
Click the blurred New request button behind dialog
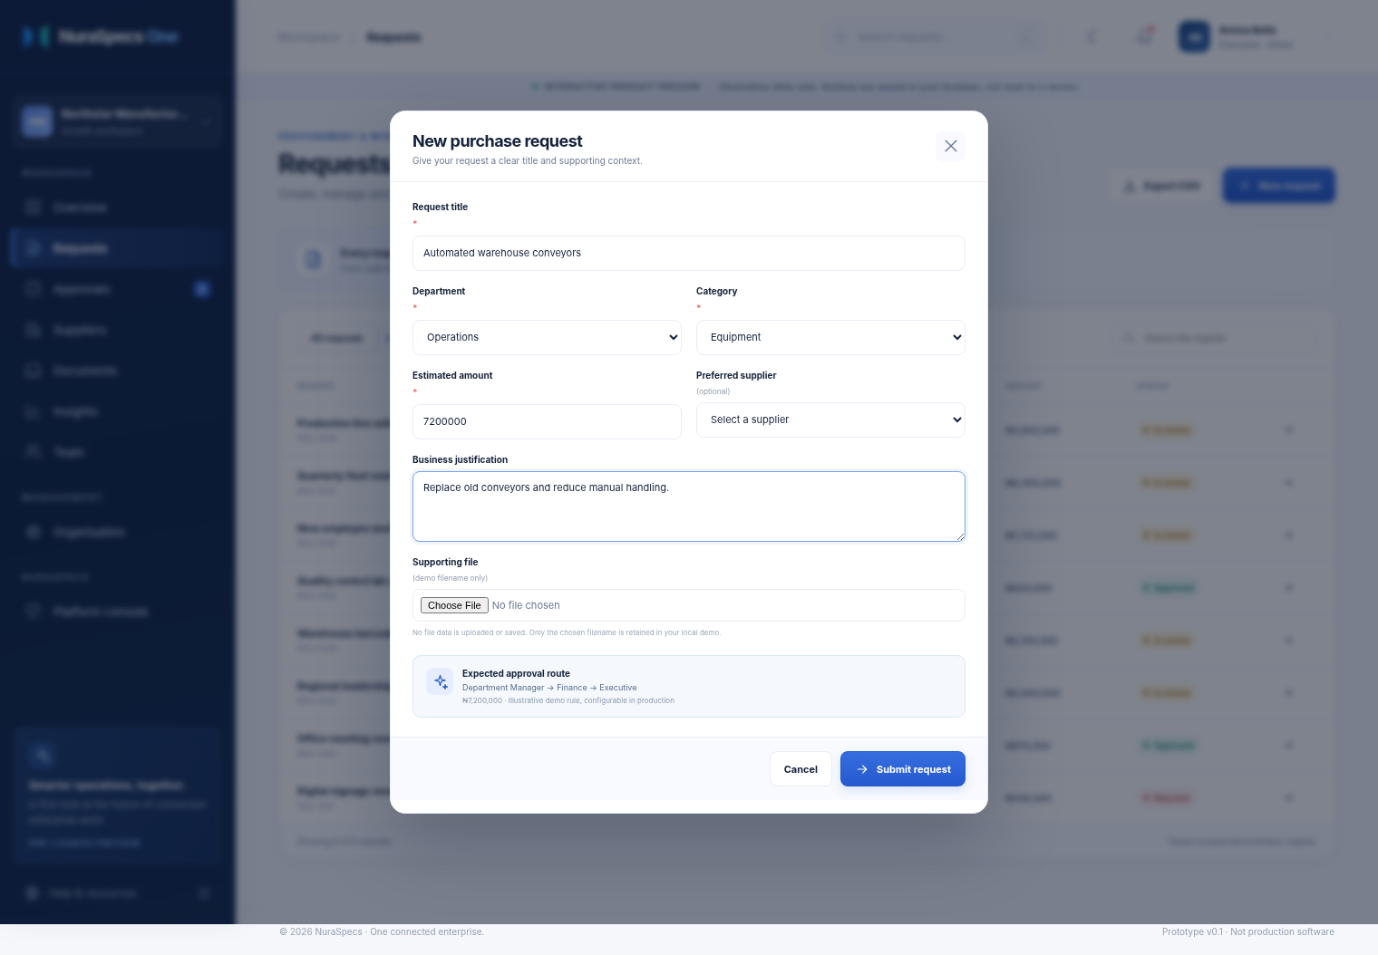[1278, 186]
